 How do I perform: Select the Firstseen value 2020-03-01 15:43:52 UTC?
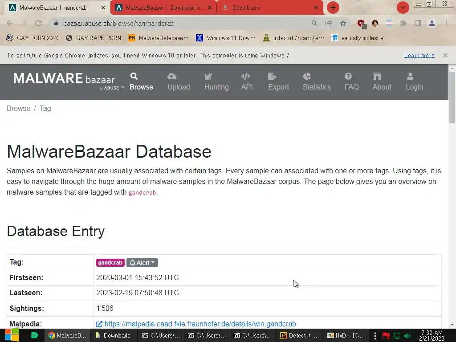pos(137,278)
